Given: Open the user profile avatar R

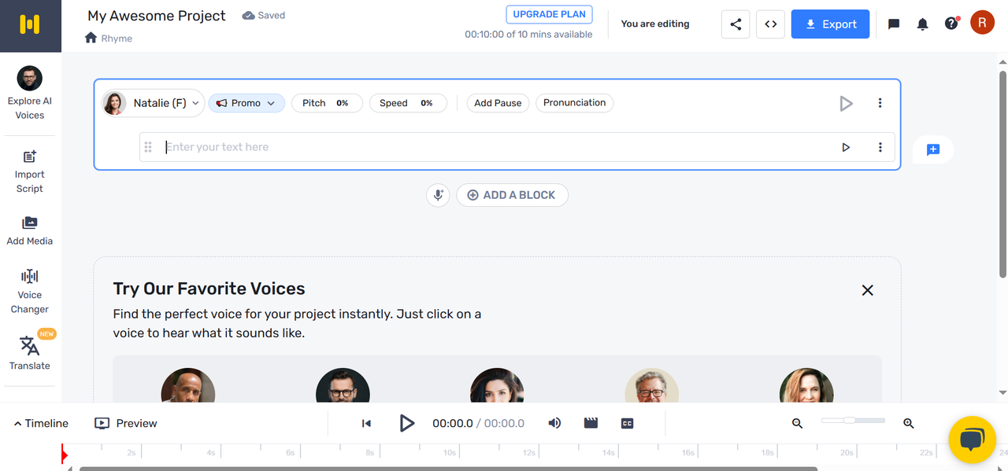Looking at the screenshot, I should pos(982,24).
